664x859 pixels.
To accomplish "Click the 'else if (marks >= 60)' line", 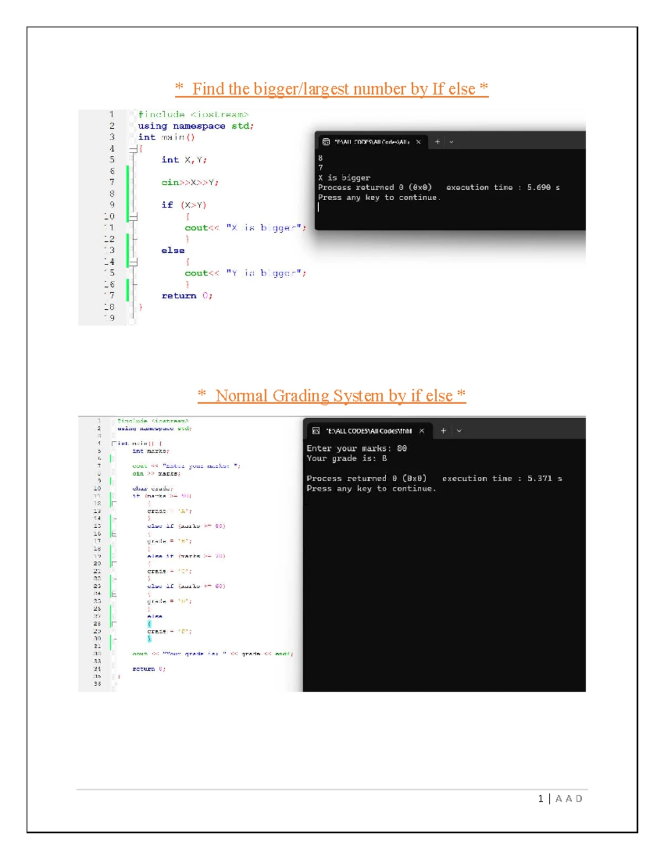I will 186,586.
